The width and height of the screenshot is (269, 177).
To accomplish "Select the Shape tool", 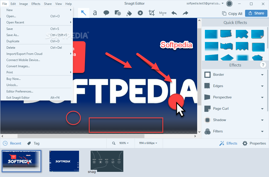I will [118, 13].
